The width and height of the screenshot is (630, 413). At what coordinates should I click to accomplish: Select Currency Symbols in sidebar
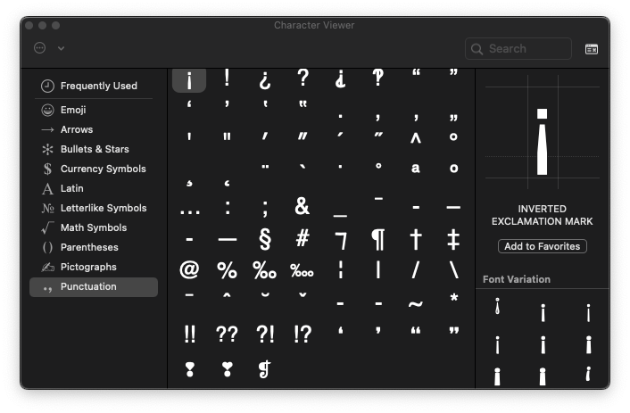[103, 169]
